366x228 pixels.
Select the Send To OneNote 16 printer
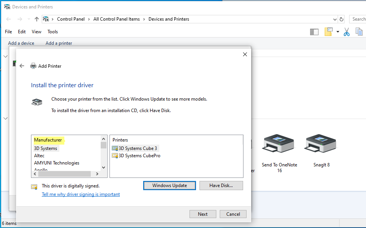point(279,153)
